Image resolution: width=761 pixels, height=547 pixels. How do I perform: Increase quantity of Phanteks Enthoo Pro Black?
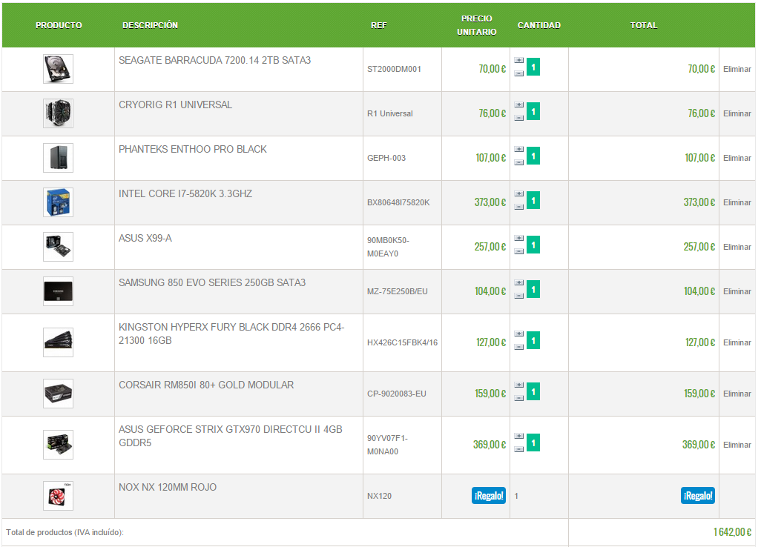(518, 150)
